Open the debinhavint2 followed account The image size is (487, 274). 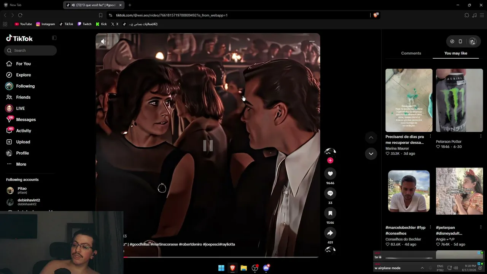pyautogui.click(x=29, y=202)
